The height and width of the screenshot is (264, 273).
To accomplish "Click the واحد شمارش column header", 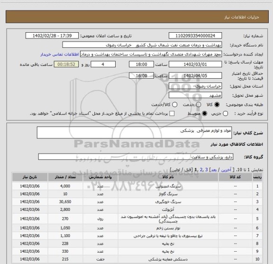I will [100, 177].
